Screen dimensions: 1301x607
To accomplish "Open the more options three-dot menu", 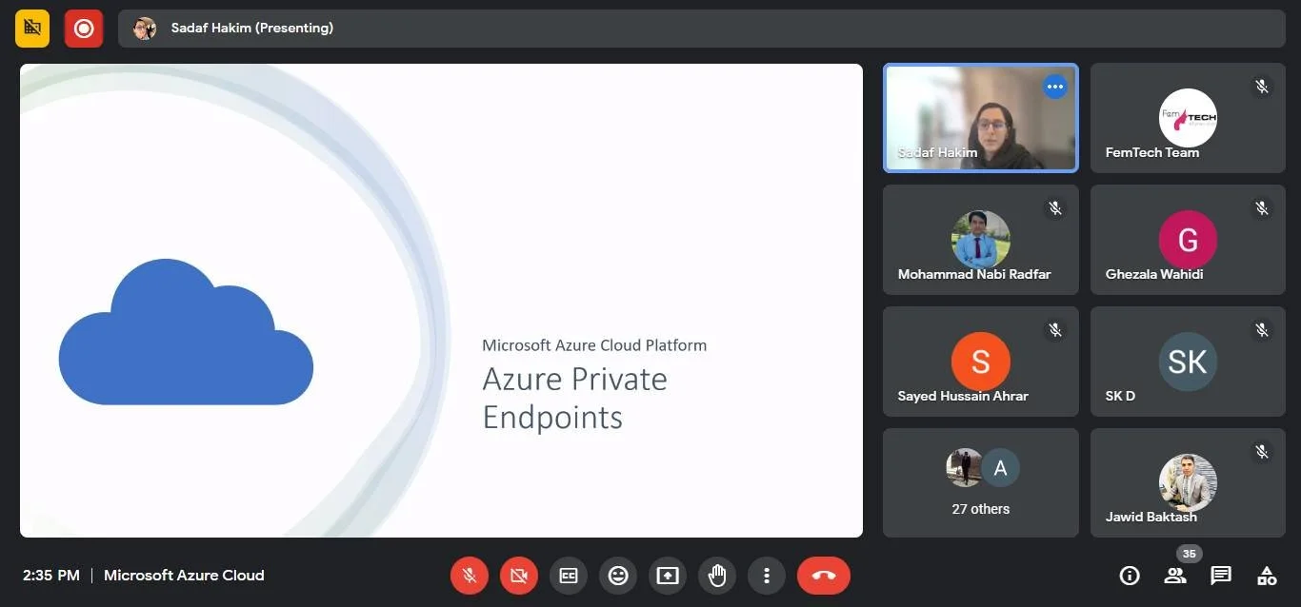I will 767,576.
